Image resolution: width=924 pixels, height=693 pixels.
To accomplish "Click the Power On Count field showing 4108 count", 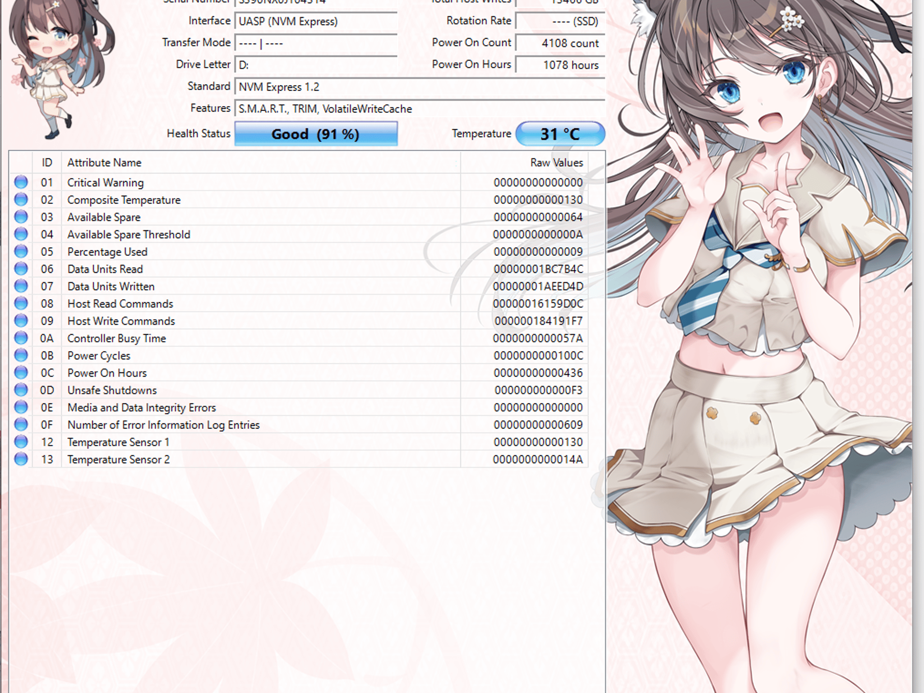I will 560,43.
